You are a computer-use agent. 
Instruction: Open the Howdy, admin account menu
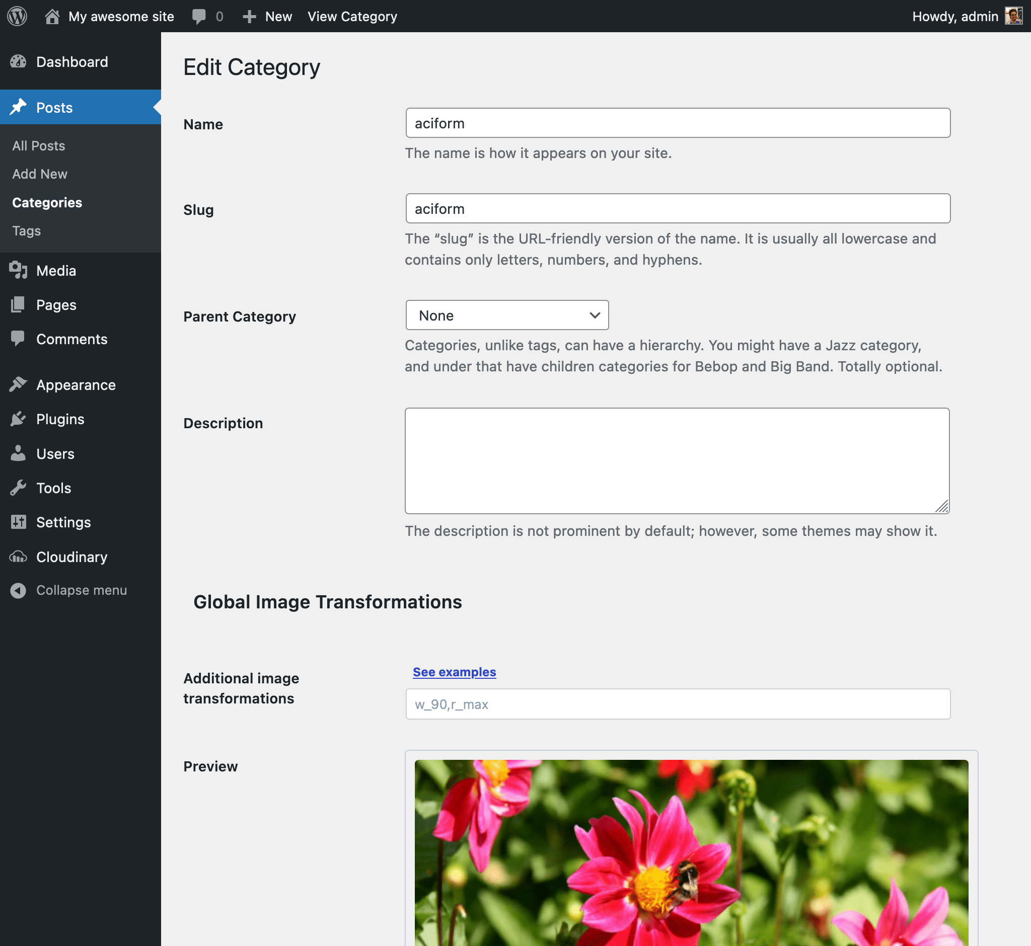pyautogui.click(x=954, y=17)
